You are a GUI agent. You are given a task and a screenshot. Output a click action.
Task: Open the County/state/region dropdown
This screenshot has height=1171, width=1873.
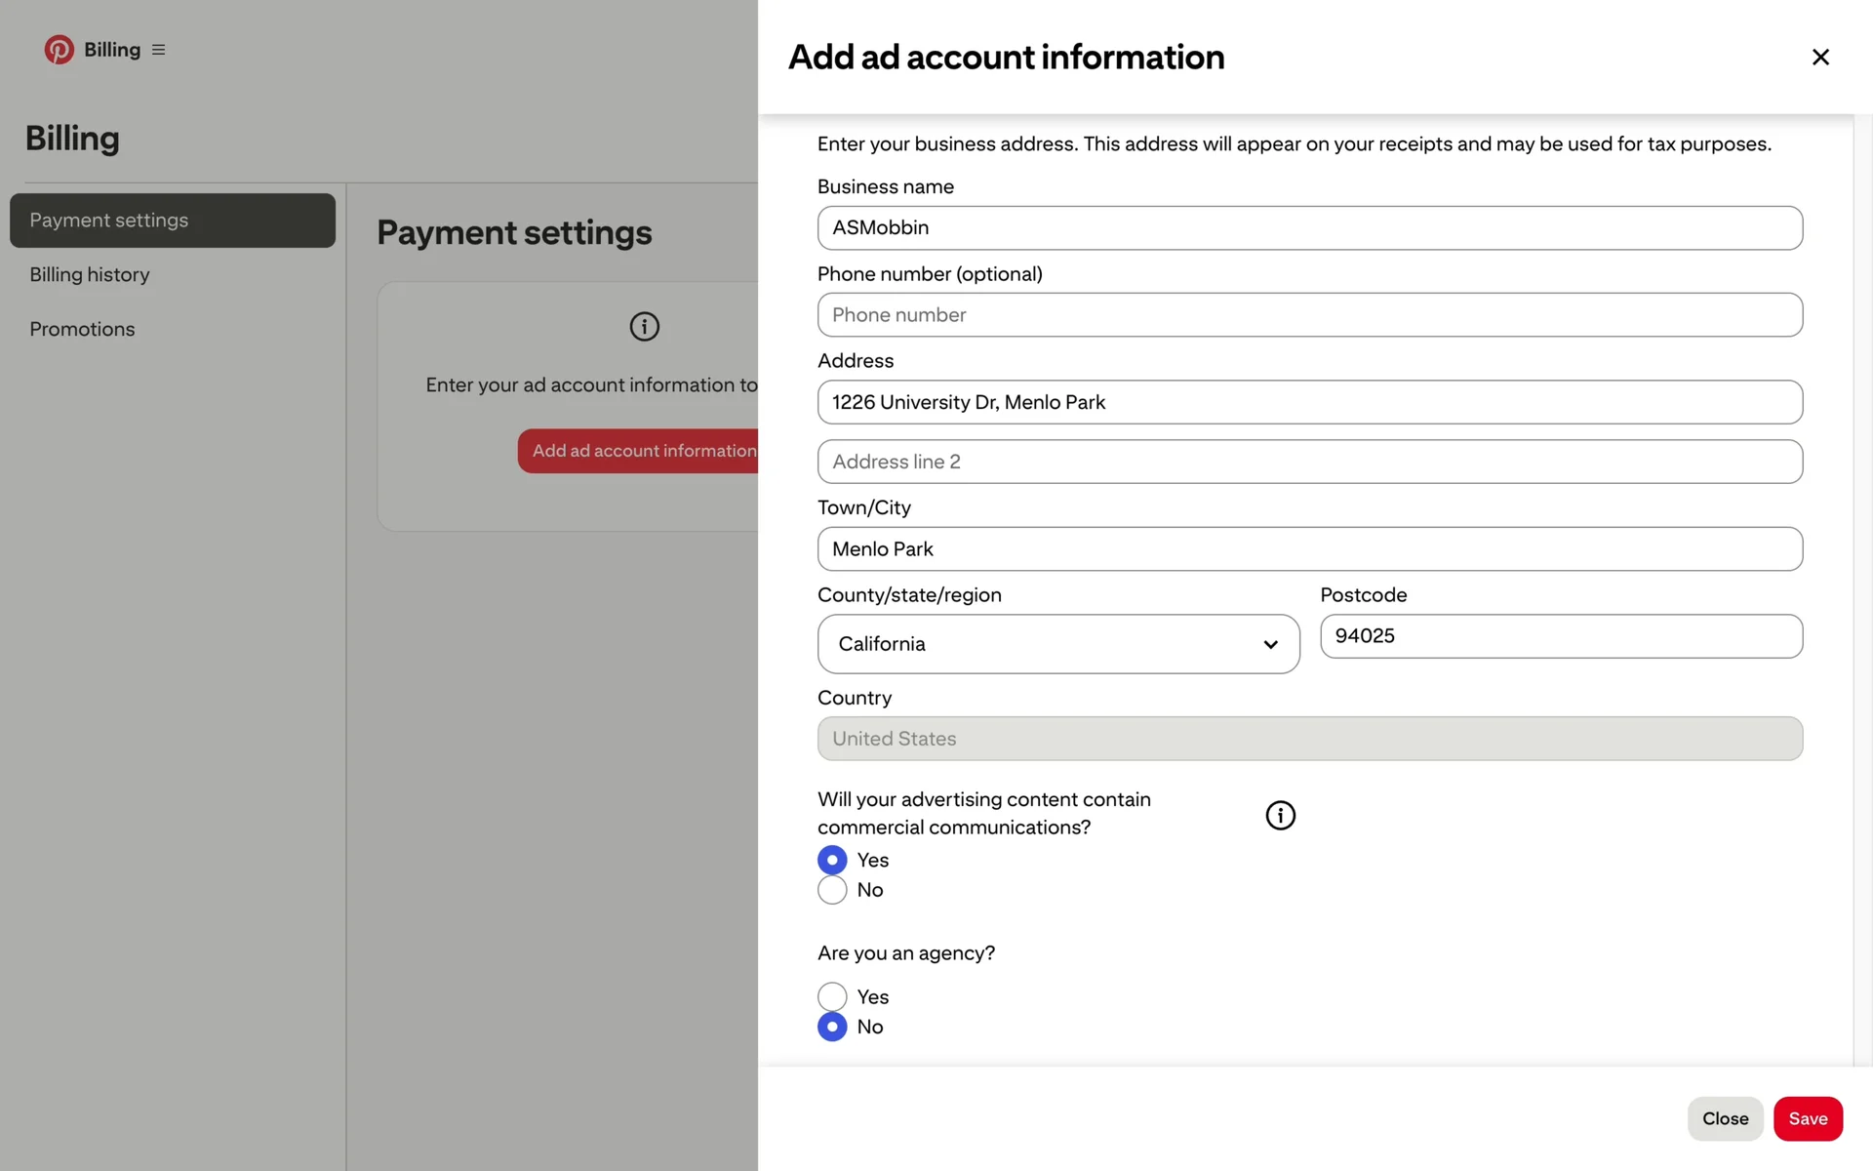[x=1057, y=644]
